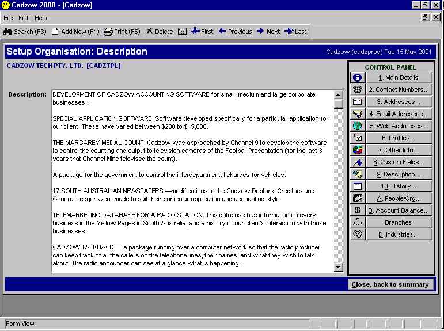Click Close, back to summary
Viewport: 444px width, 331px height.
pos(390,284)
